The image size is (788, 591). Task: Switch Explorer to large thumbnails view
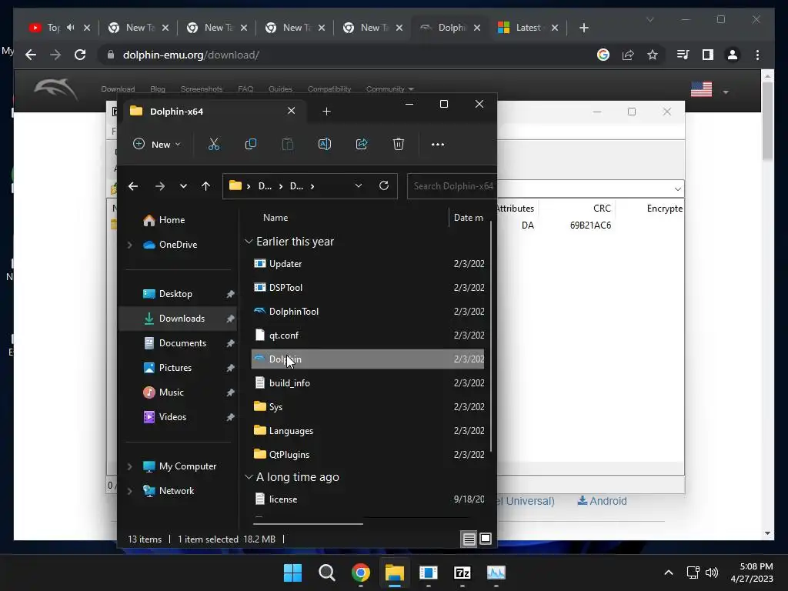tap(486, 539)
